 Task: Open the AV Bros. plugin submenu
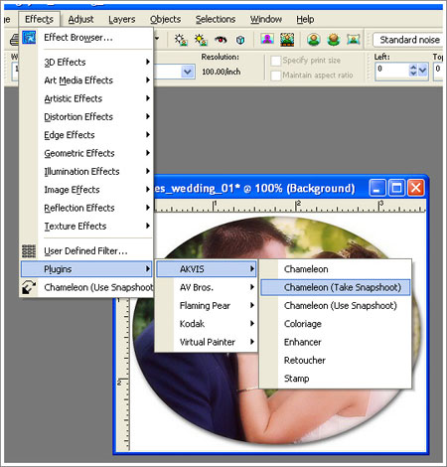206,287
